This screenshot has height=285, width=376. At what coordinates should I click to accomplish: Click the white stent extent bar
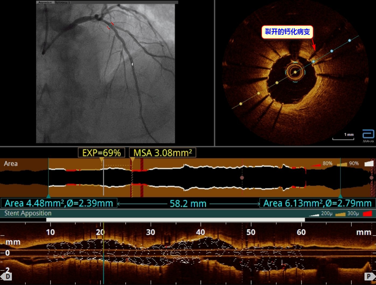click(176, 220)
